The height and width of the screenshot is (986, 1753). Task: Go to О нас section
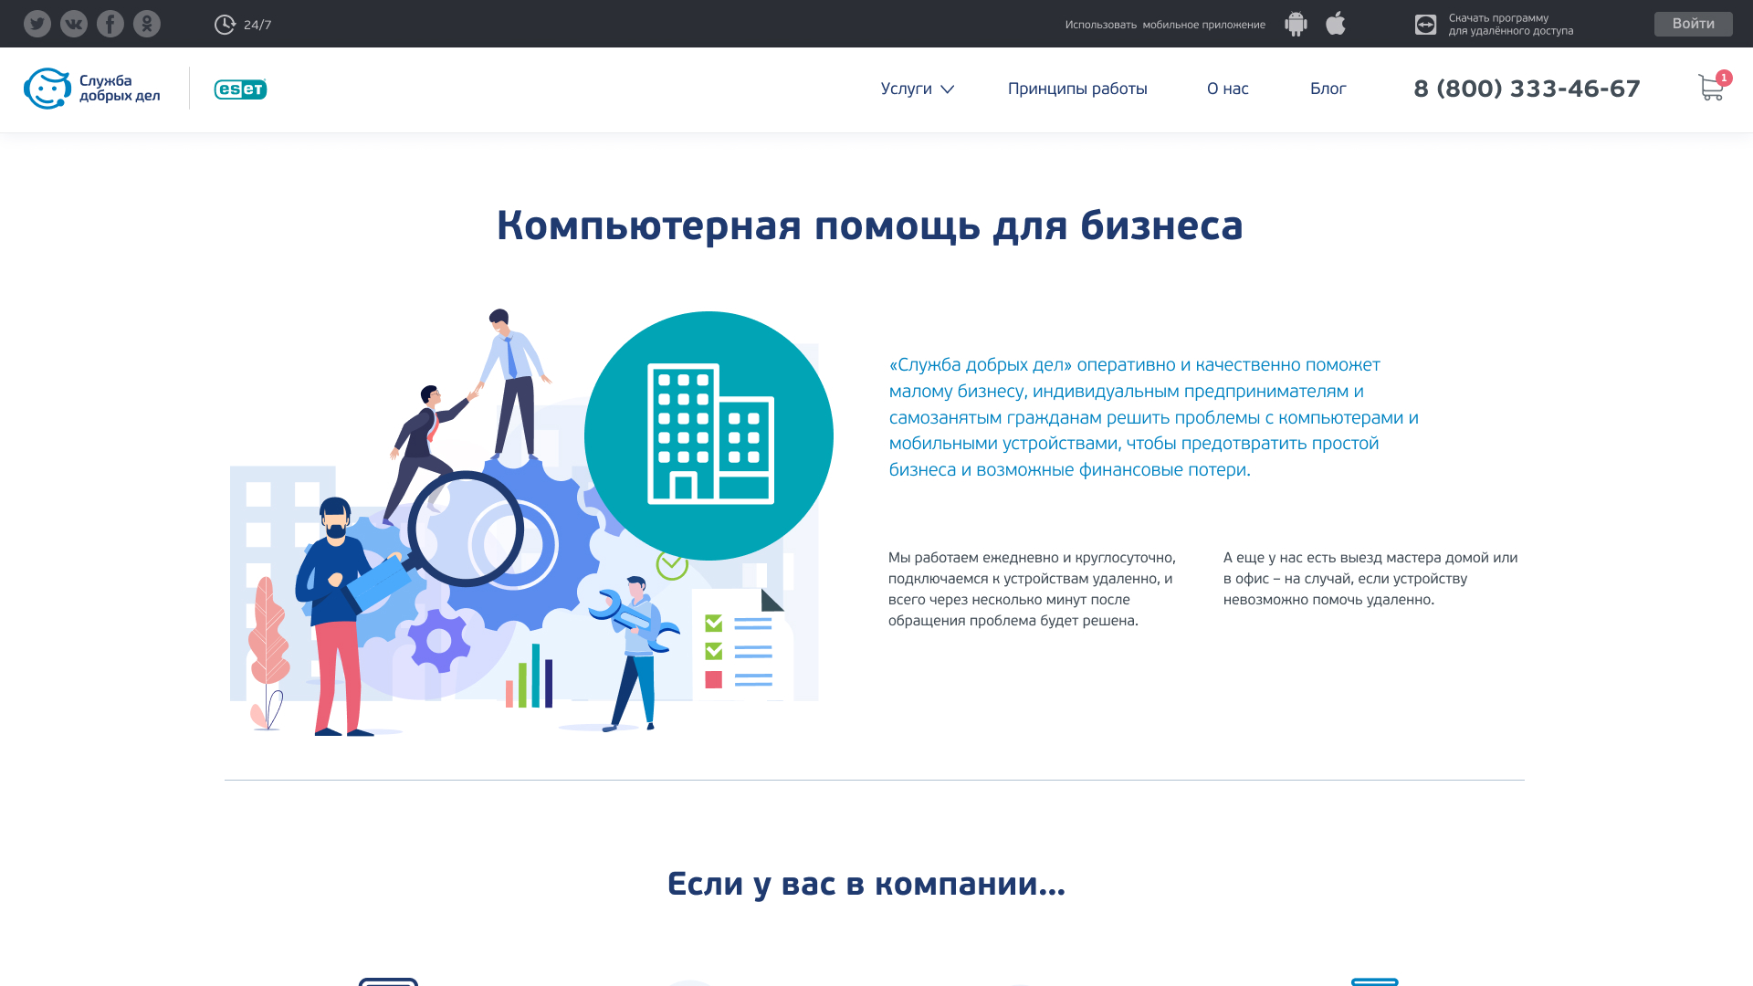pos(1227,89)
